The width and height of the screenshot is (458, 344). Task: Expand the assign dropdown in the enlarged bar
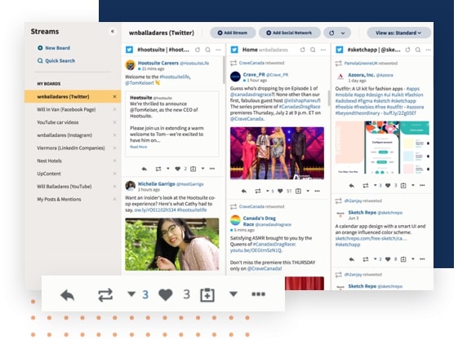[233, 294]
